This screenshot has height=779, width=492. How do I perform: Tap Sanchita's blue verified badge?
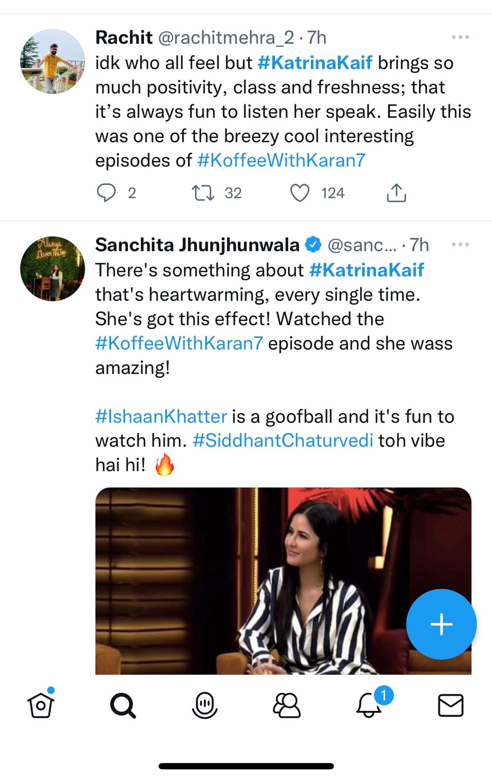pos(313,244)
